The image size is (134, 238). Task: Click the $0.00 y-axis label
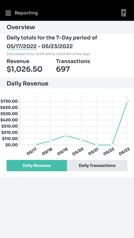tap(12, 145)
